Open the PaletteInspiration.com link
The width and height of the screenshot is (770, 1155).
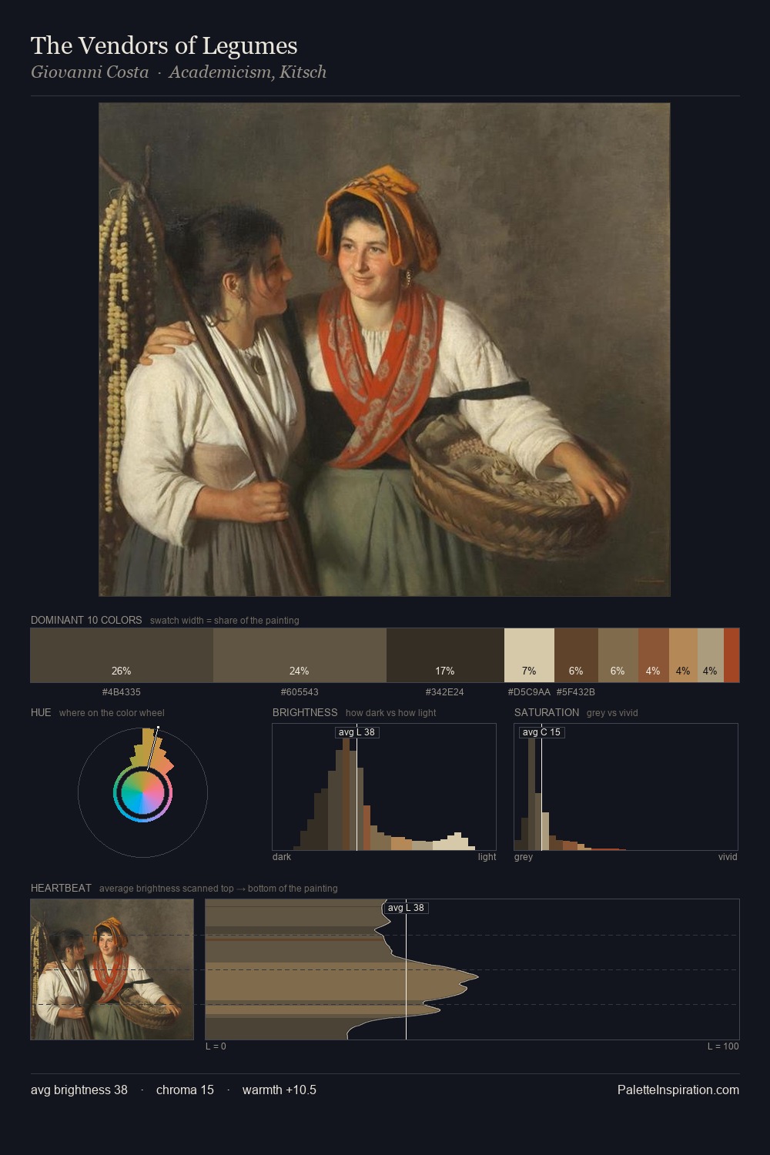pos(678,1090)
